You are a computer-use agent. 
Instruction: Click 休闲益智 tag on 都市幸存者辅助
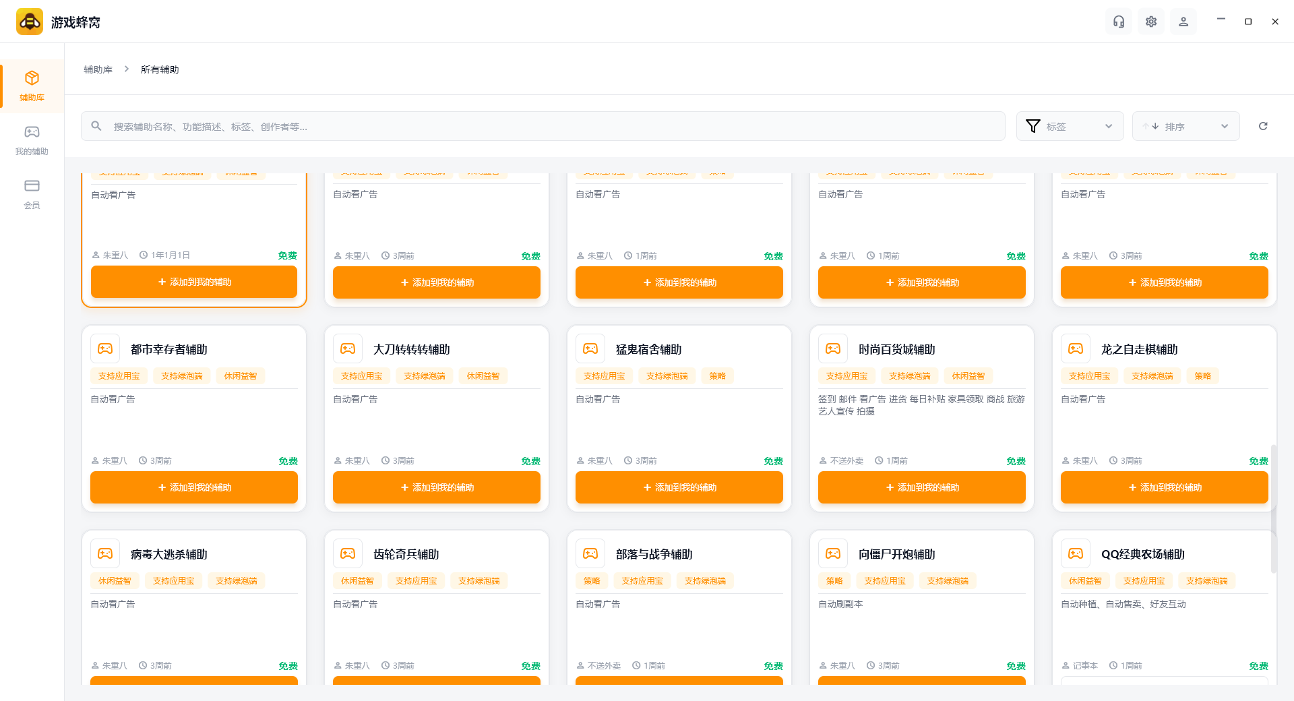tap(241, 376)
